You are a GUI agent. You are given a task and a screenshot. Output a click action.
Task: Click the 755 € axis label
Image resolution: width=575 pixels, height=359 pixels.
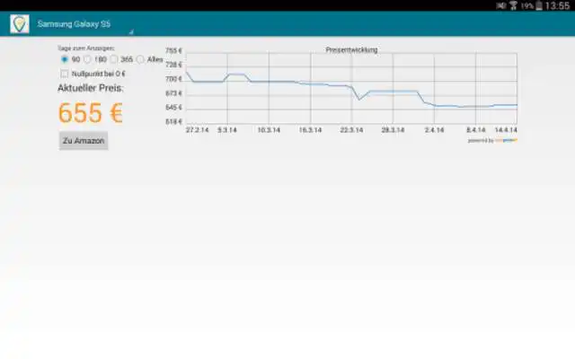pos(173,50)
